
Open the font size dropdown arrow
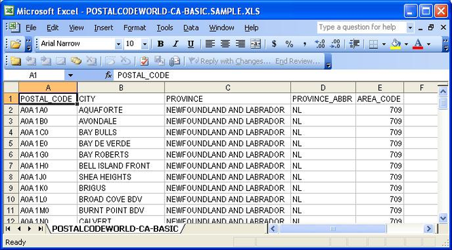pyautogui.click(x=145, y=44)
